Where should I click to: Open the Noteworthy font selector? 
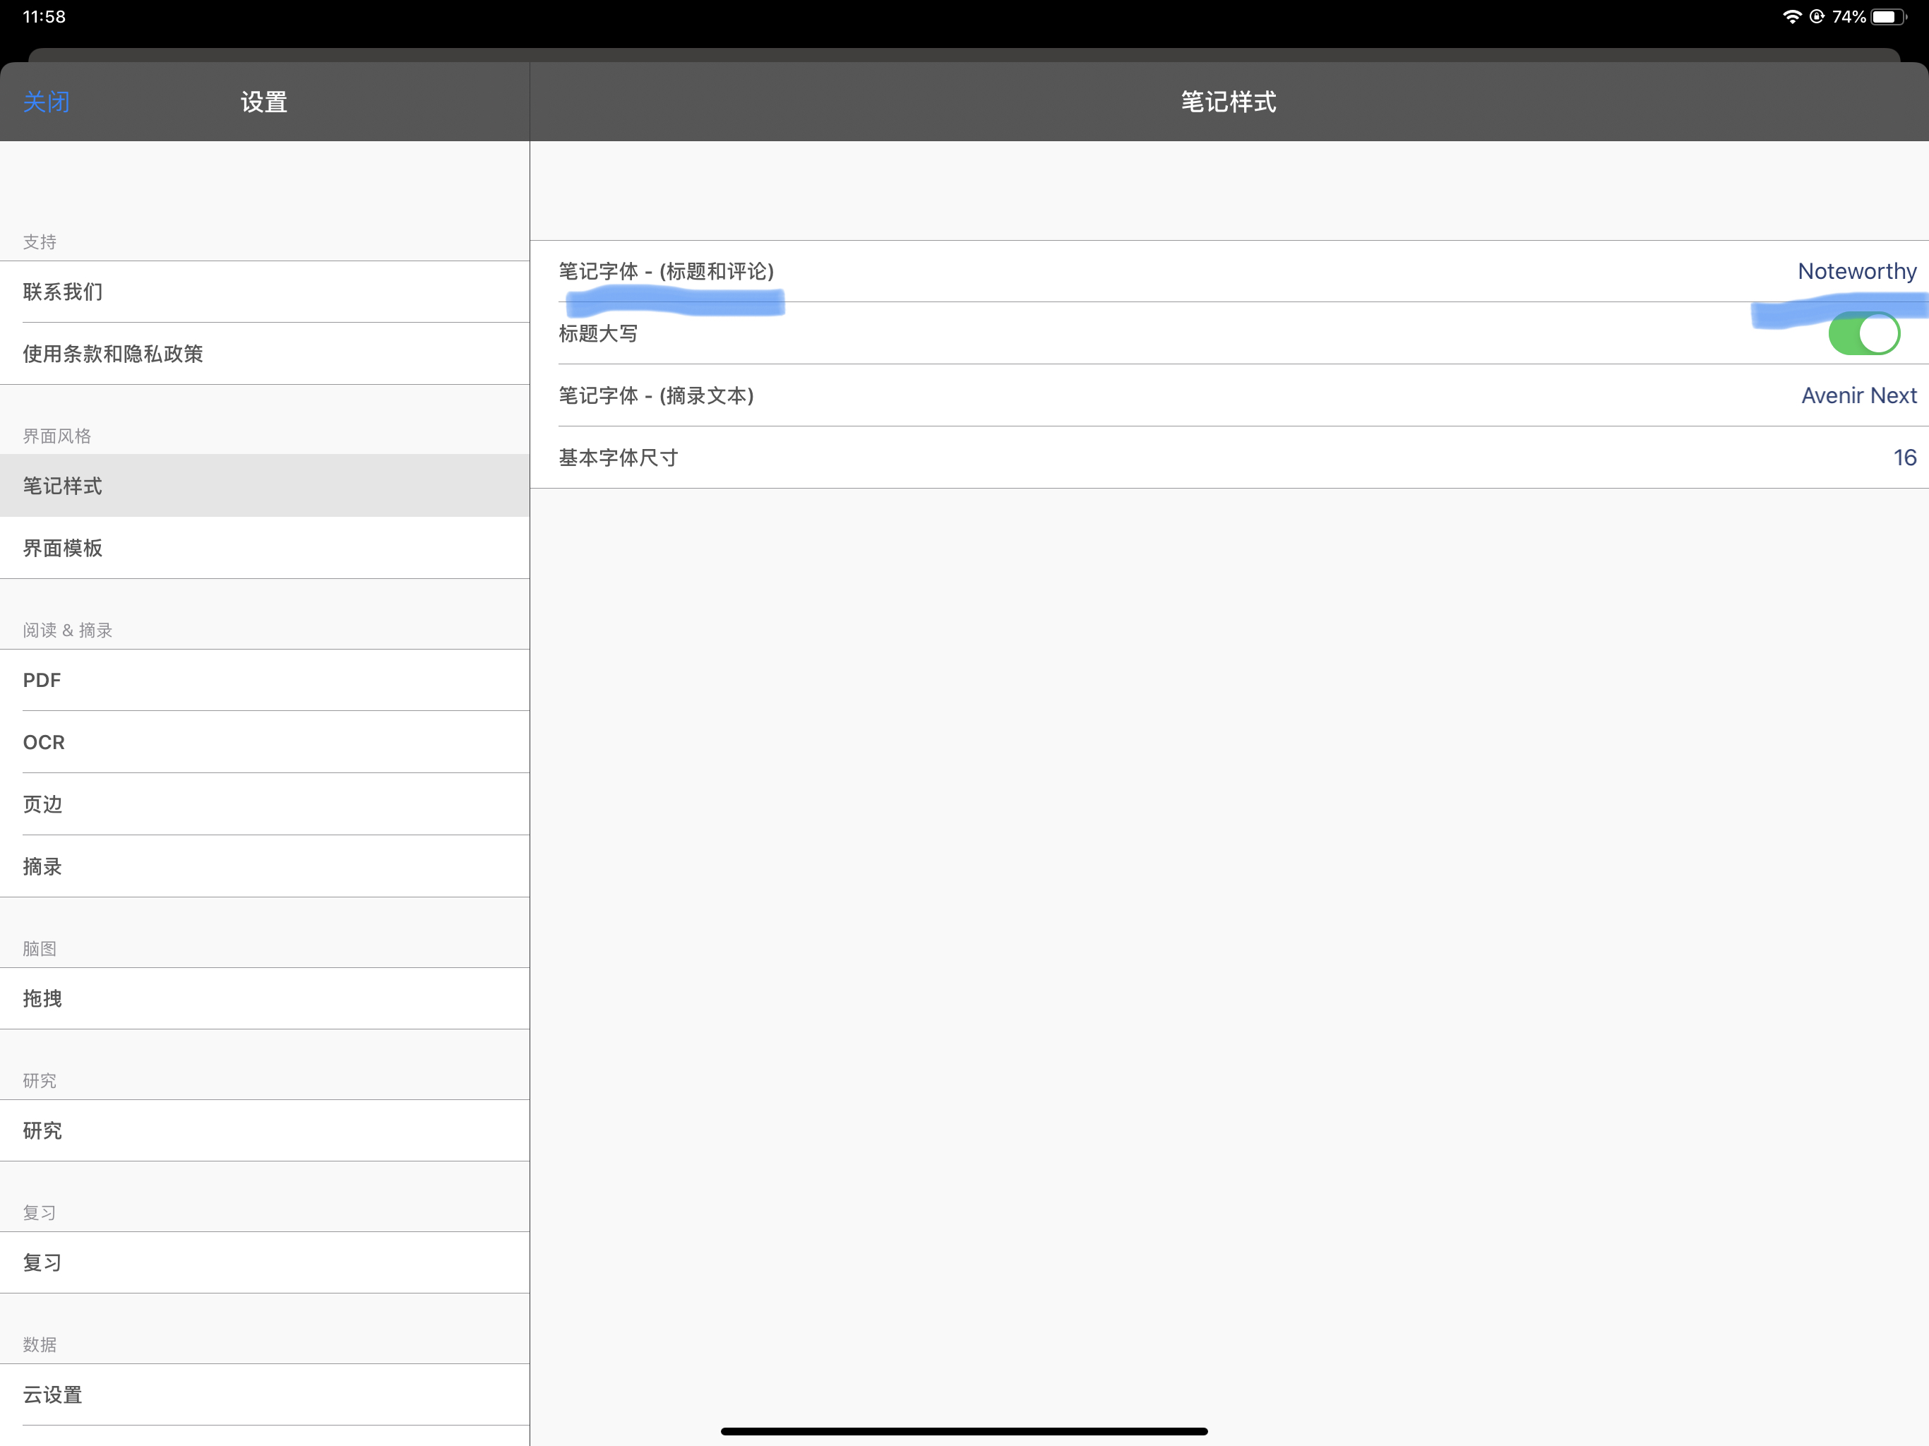[1856, 271]
